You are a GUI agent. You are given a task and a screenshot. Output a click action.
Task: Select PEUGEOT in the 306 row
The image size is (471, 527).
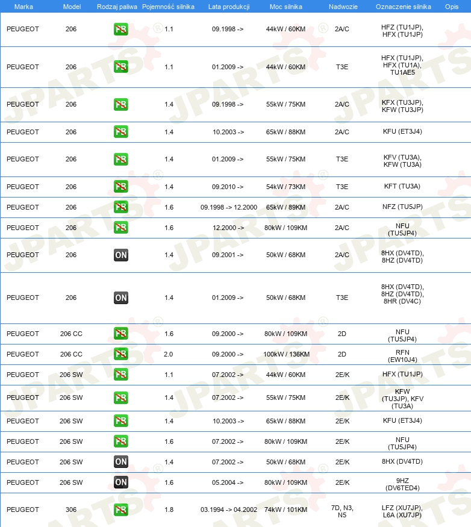[23, 510]
